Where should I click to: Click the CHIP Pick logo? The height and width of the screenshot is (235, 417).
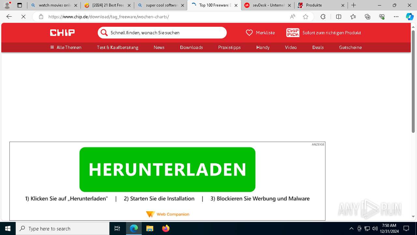coord(293,33)
